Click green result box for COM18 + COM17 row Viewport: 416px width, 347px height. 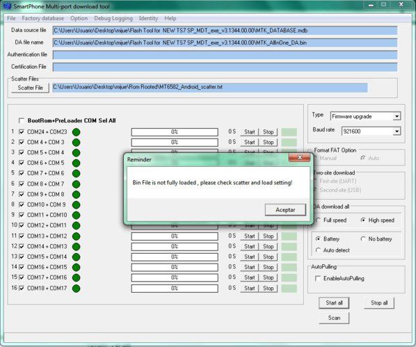(x=289, y=288)
